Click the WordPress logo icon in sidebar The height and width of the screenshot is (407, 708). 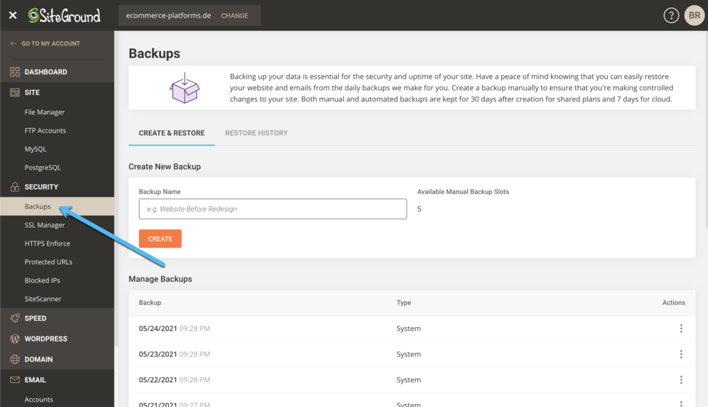pos(15,339)
